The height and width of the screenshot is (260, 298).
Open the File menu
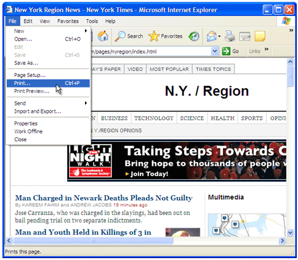(x=12, y=21)
